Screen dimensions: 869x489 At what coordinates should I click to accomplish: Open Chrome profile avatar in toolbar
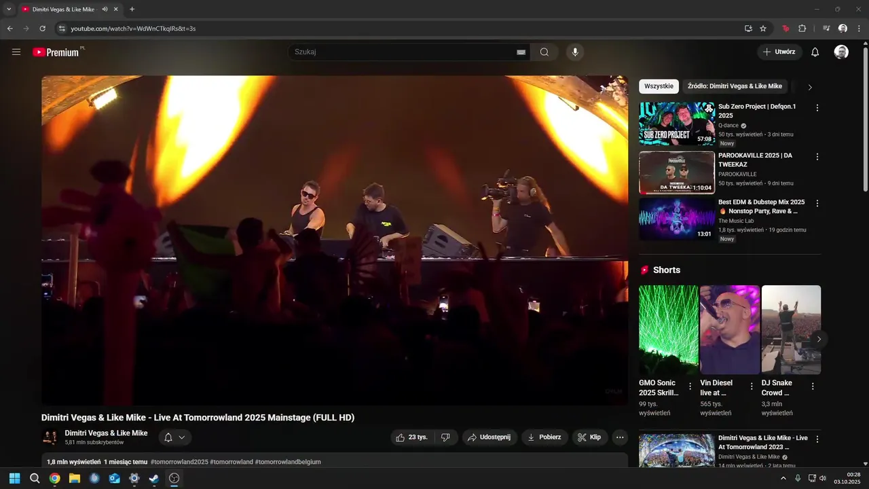click(x=843, y=29)
